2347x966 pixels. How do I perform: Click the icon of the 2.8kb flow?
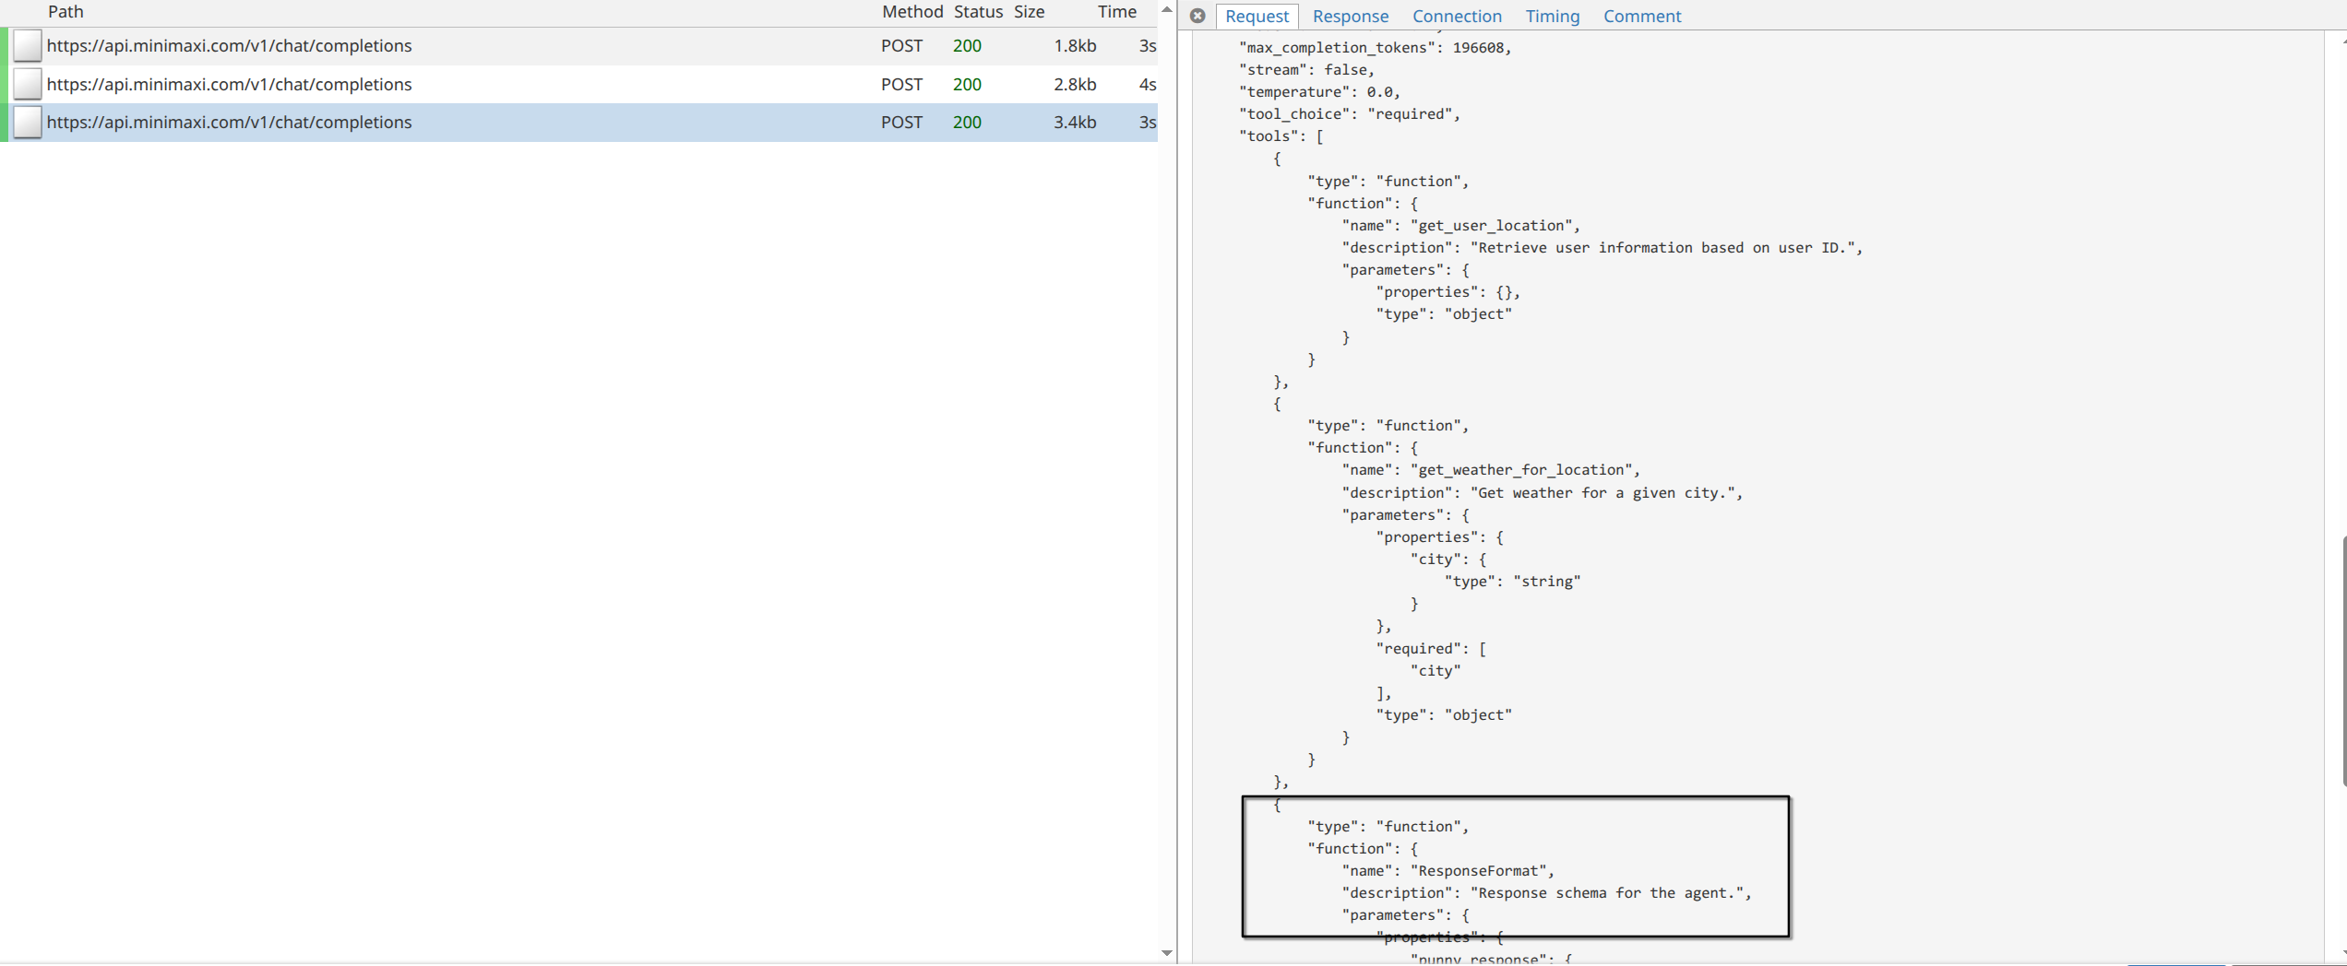pyautogui.click(x=28, y=84)
